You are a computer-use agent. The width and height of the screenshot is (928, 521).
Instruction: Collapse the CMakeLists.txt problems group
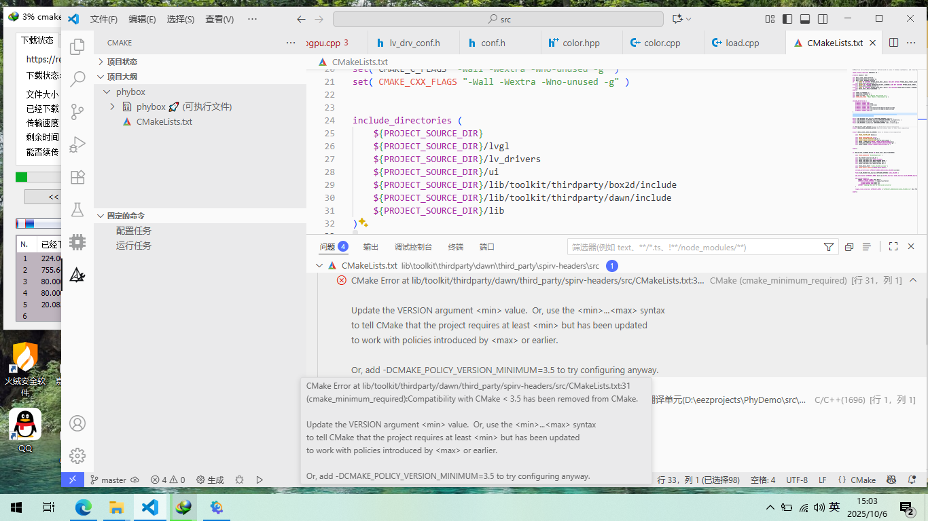click(x=320, y=266)
